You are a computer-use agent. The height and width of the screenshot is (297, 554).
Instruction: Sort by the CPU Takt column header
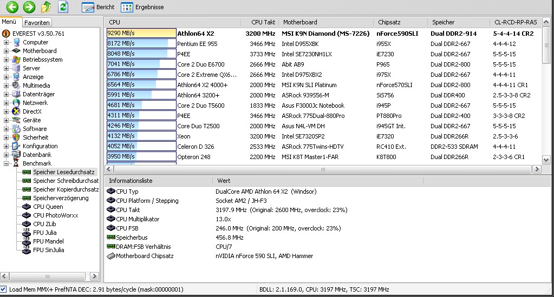[x=260, y=22]
